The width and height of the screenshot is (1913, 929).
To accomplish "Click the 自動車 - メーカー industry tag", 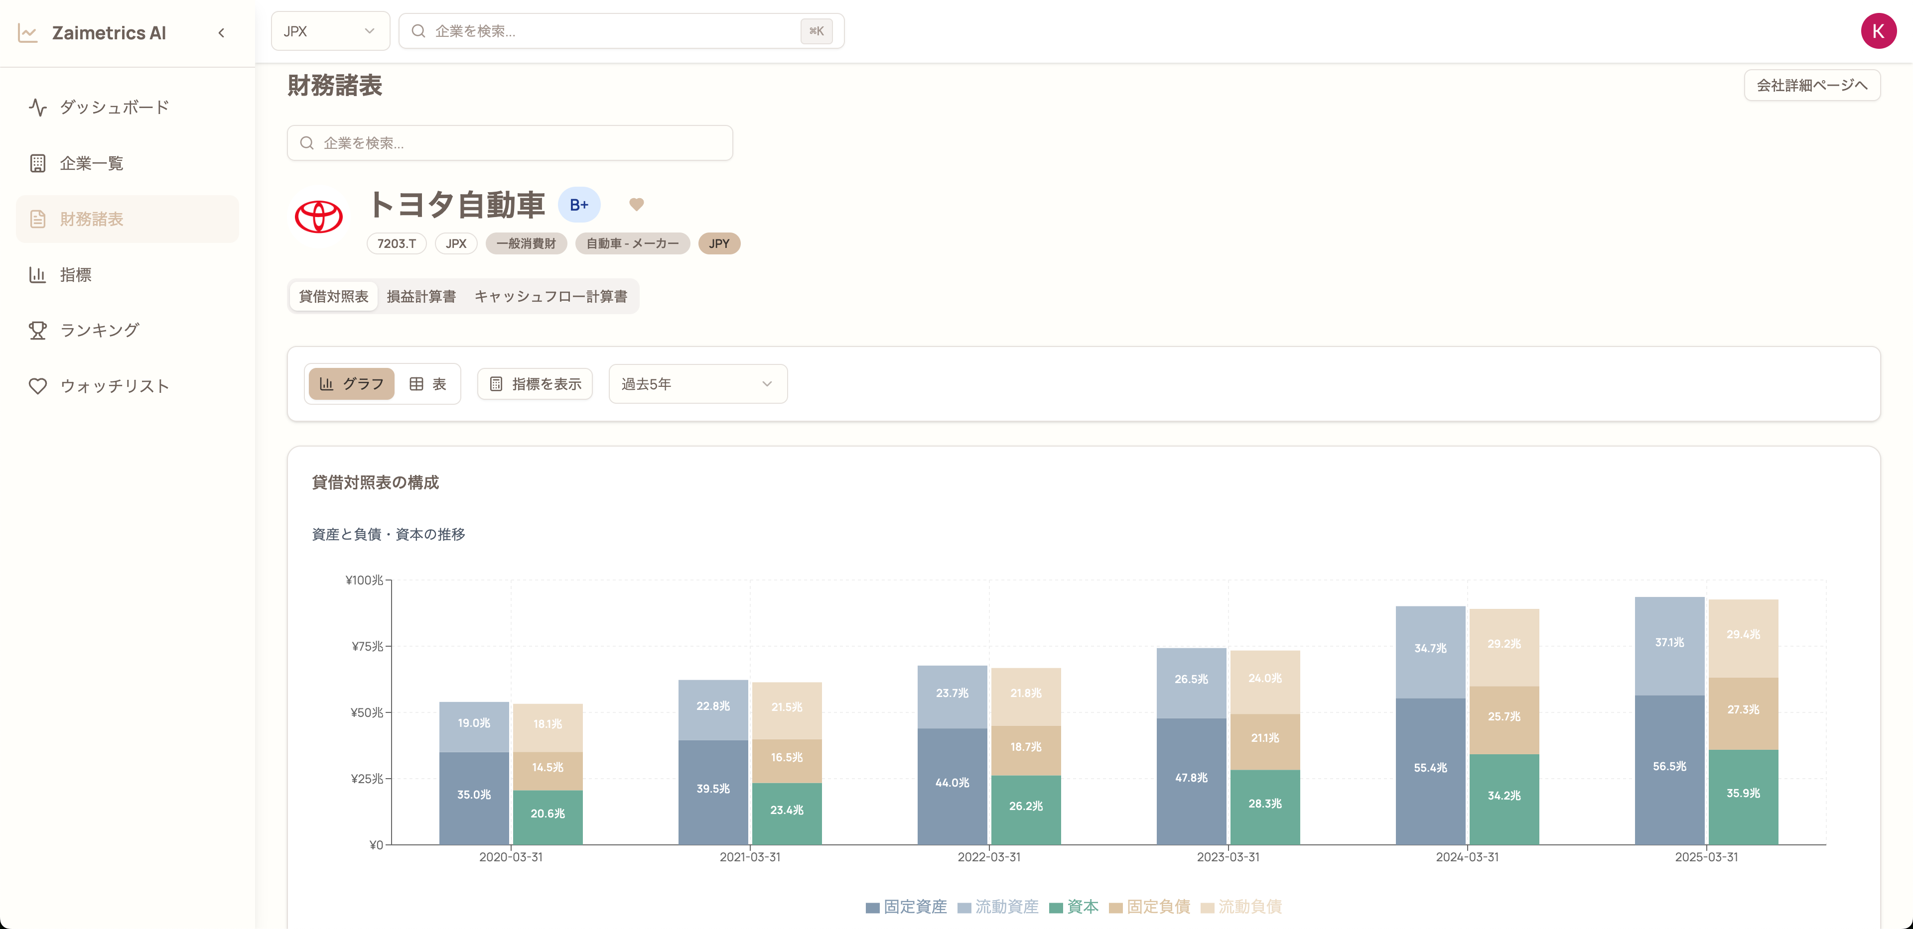I will (x=632, y=243).
